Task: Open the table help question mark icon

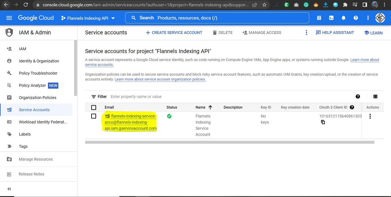Action: pyautogui.click(x=358, y=97)
